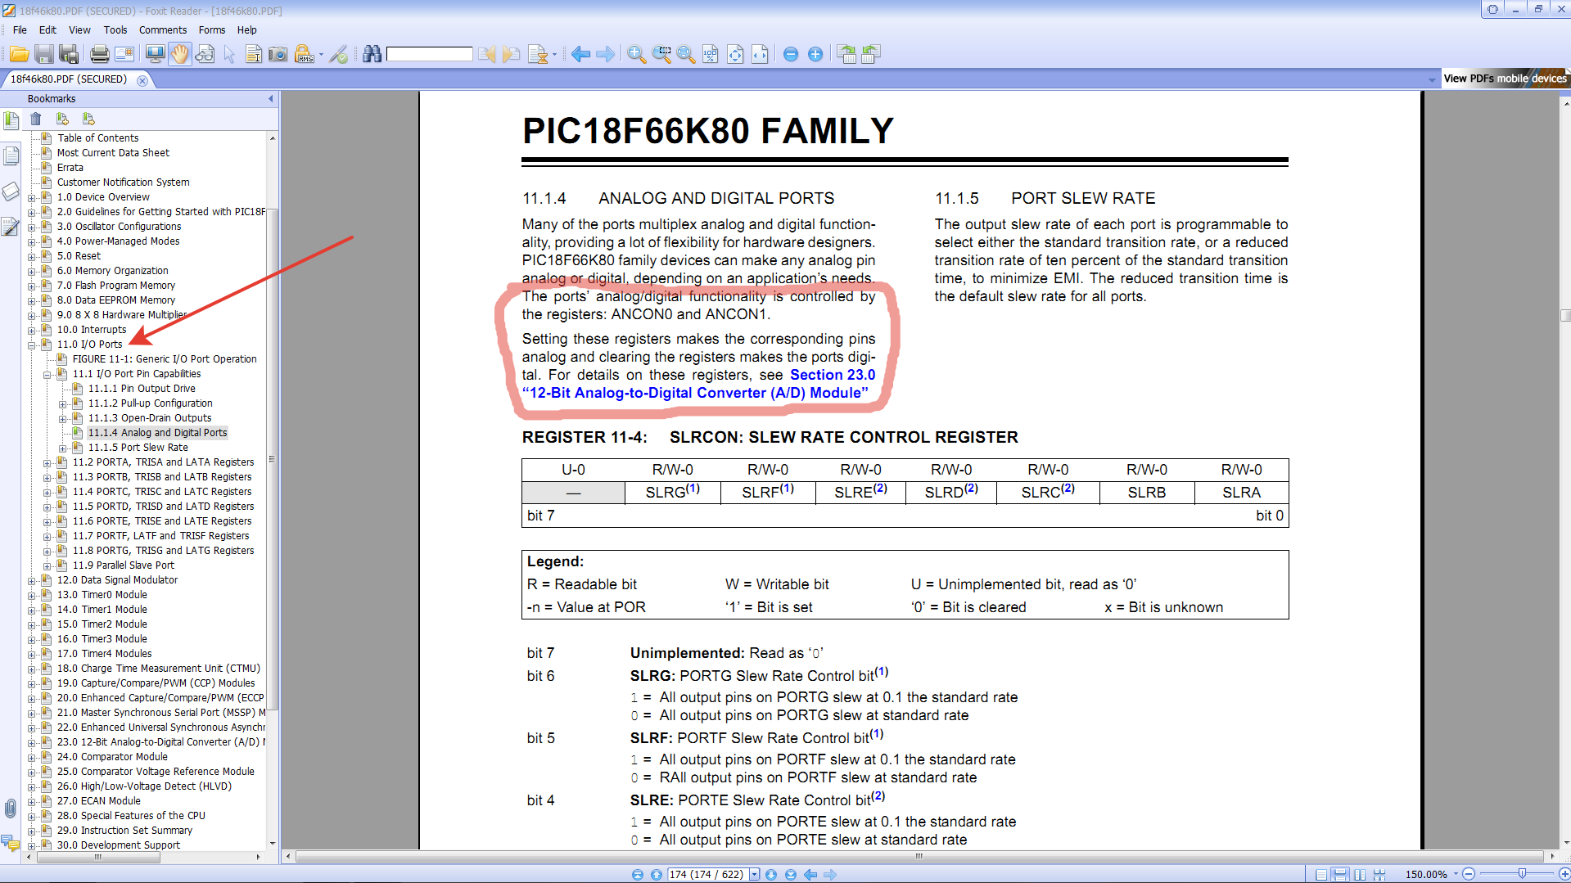Select the Snapshot camera tool
This screenshot has width=1571, height=883.
coord(278,55)
